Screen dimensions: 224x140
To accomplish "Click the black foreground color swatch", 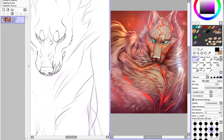I will pyautogui.click(x=217, y=50).
